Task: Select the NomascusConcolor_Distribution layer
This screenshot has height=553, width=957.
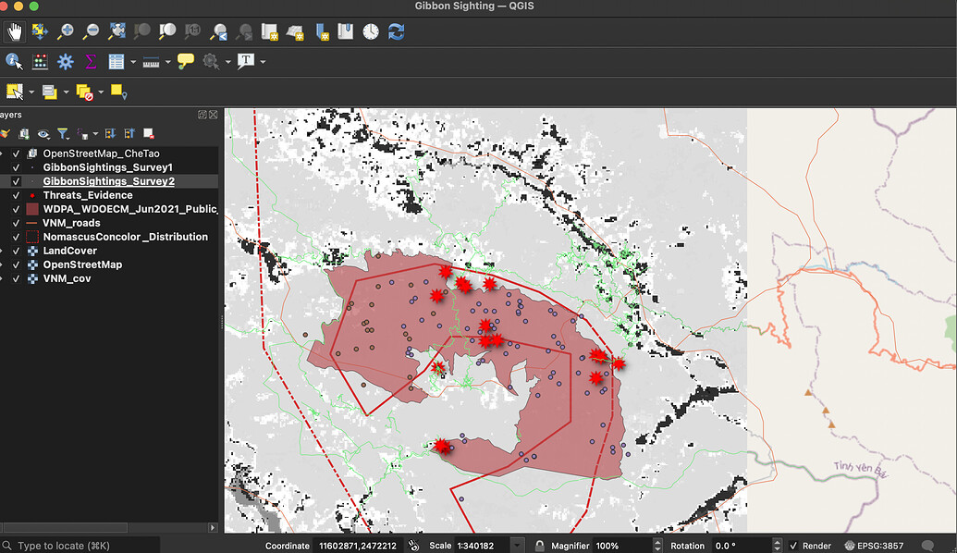Action: click(x=125, y=237)
